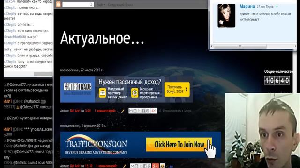Click the magnifier icon in Blogger search
The height and width of the screenshot is (168, 300).
coord(91,4)
